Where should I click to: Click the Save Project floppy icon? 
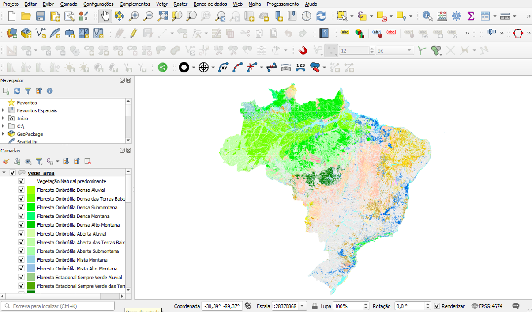tap(41, 16)
